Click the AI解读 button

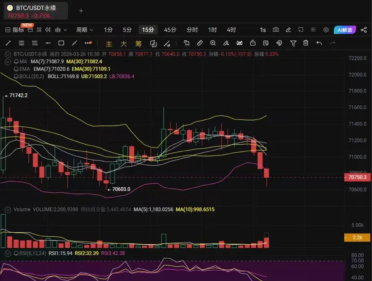(x=345, y=30)
